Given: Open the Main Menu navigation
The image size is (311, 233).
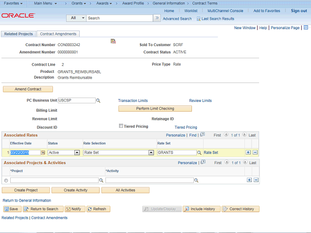Looking at the screenshot, I should pyautogui.click(x=48, y=3).
